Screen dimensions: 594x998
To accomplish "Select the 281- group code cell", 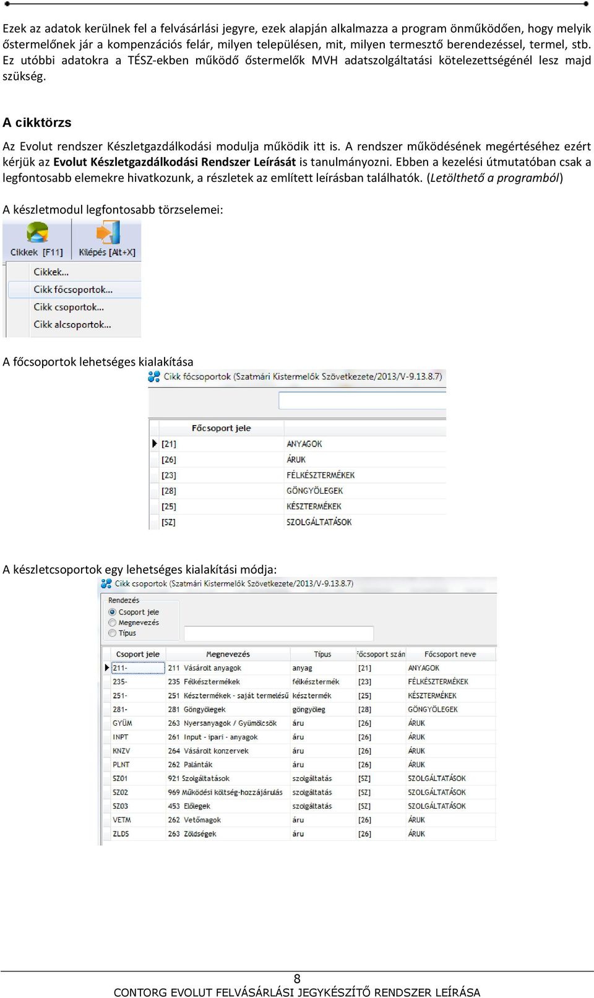I will pos(138,710).
